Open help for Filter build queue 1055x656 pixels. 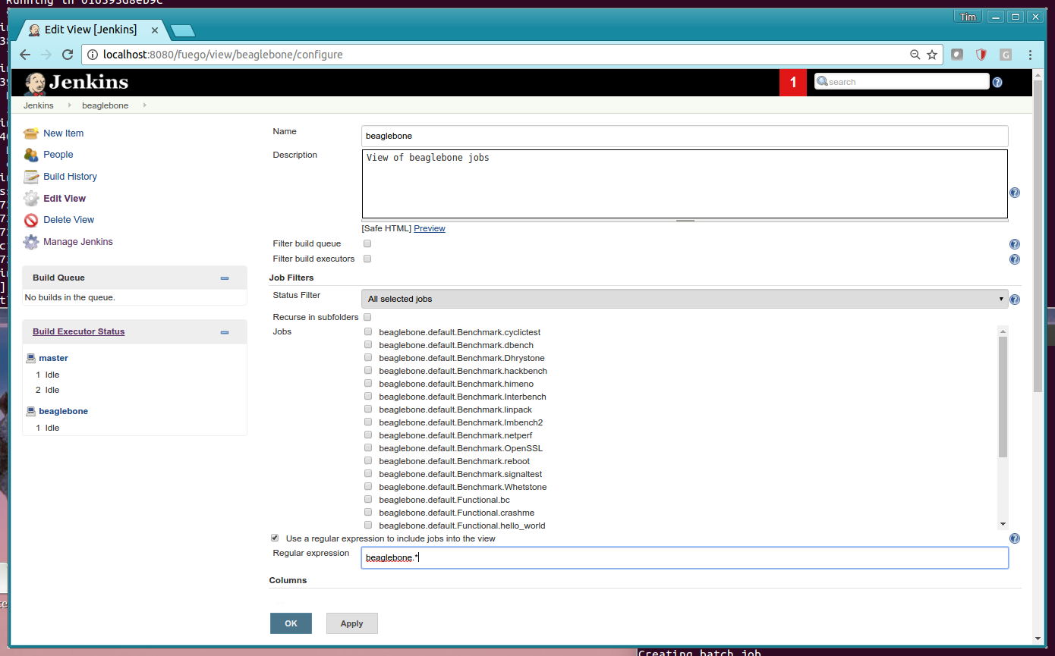[1015, 244]
